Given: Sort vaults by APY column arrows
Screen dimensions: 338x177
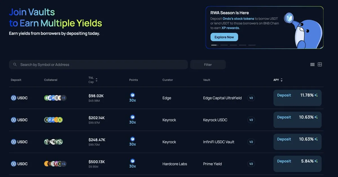Looking at the screenshot, I should tap(281, 80).
